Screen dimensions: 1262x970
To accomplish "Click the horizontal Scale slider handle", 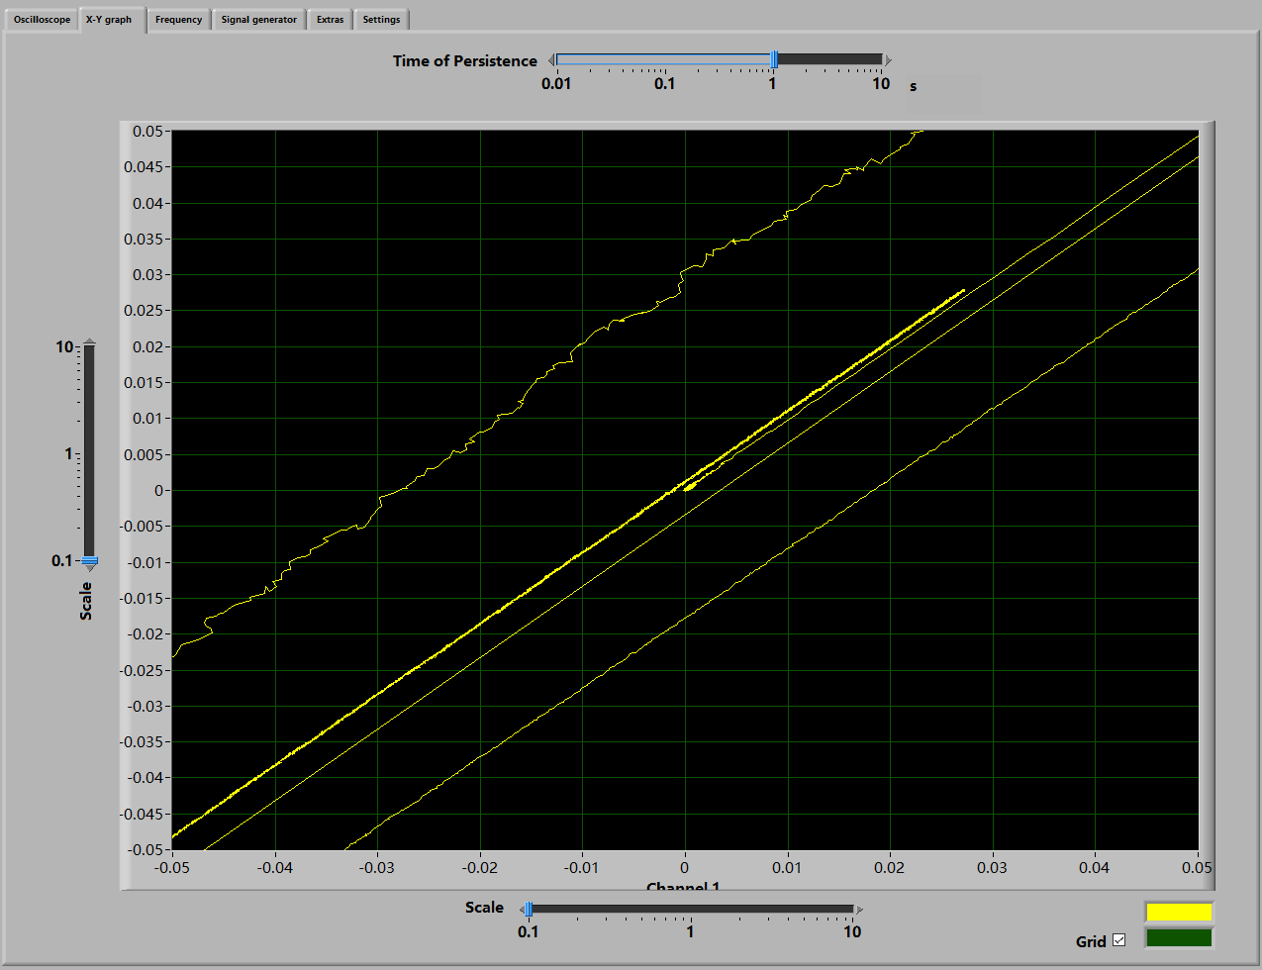I will point(529,909).
